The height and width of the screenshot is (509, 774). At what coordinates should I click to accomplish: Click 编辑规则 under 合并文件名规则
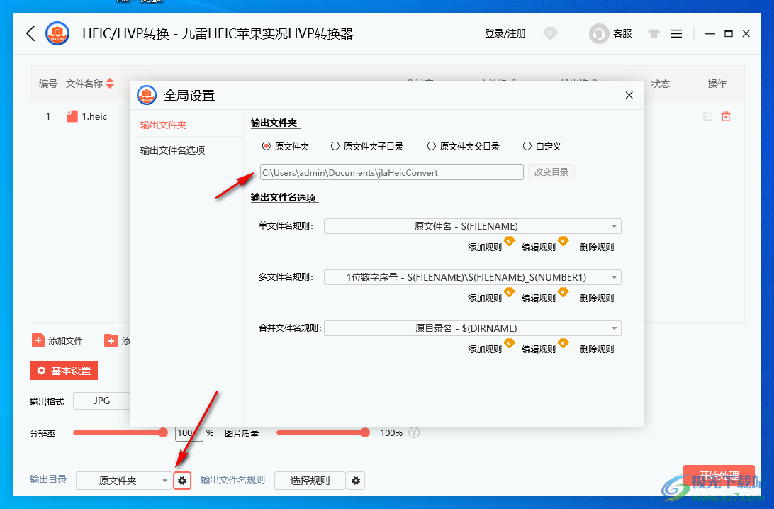539,349
